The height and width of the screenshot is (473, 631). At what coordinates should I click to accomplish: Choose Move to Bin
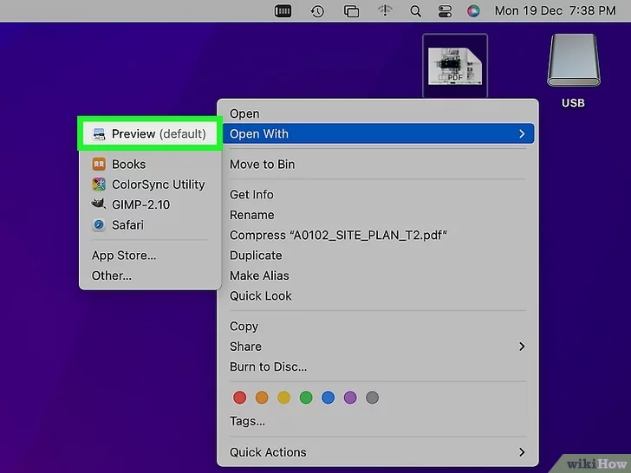click(x=378, y=164)
